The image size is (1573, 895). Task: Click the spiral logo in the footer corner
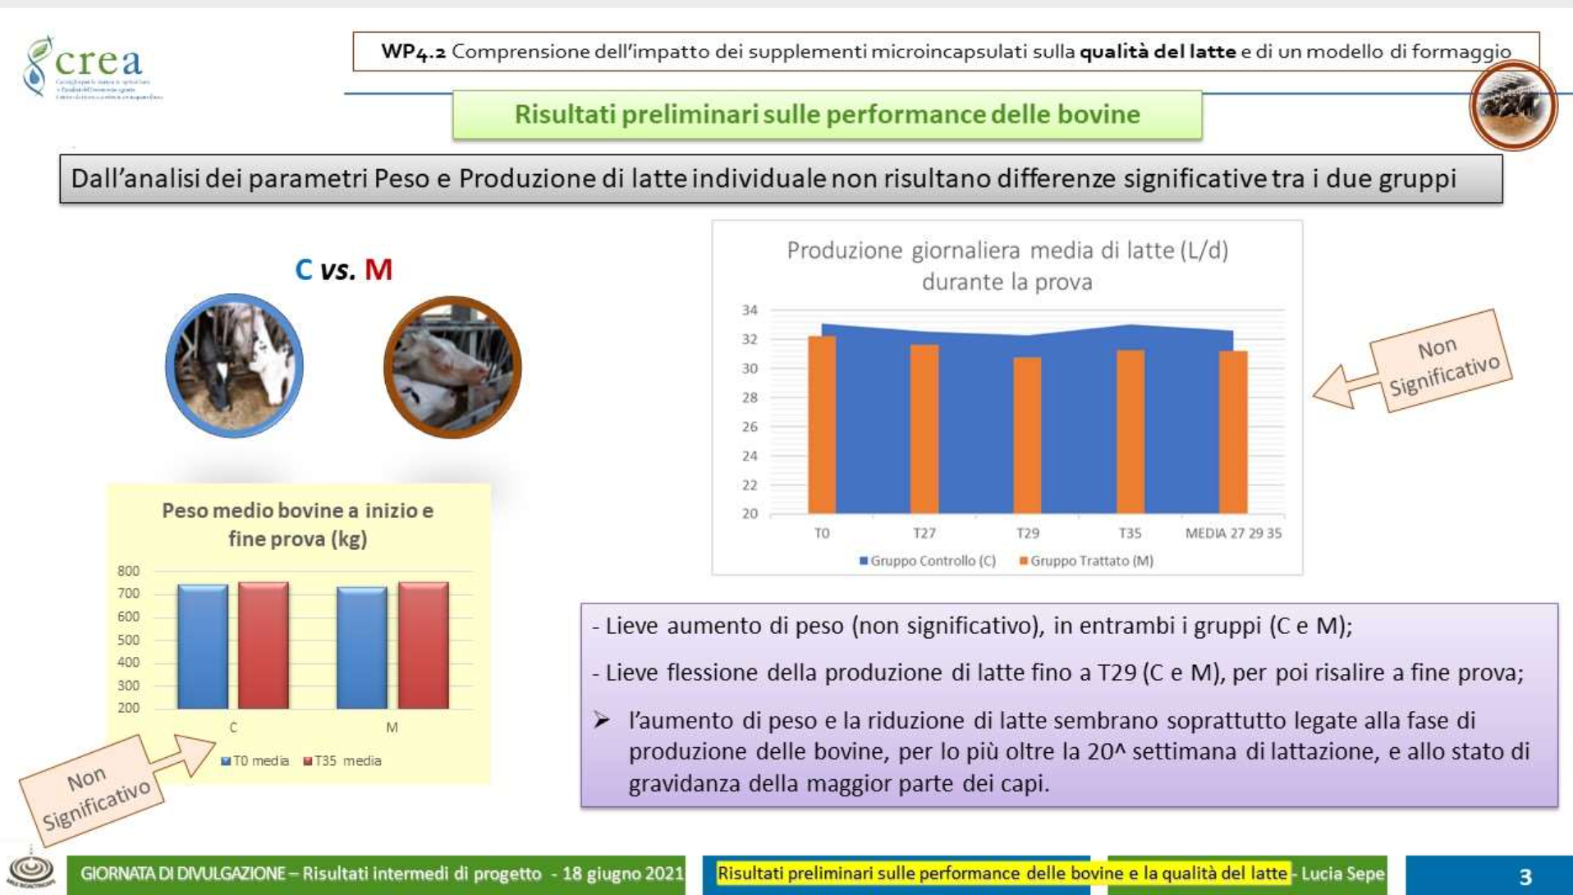point(30,870)
